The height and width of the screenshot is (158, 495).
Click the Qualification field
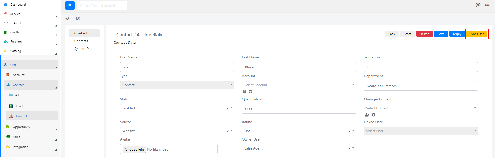tap(299, 109)
